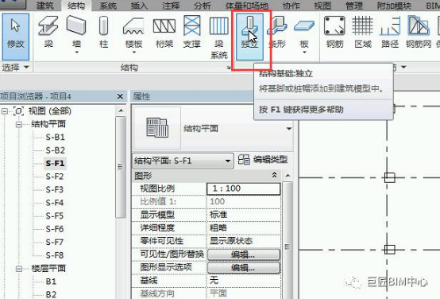Open the 选择 panel dropdown
The width and height of the screenshot is (440, 299).
(26, 67)
